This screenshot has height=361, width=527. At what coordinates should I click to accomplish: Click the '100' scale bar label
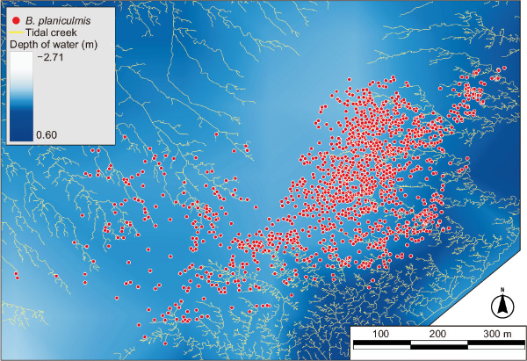click(381, 336)
